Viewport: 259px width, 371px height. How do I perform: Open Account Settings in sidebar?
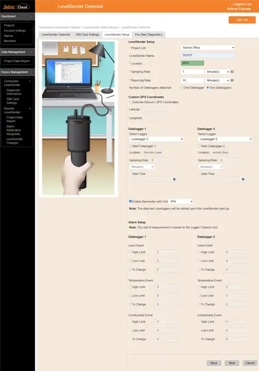coord(15,31)
